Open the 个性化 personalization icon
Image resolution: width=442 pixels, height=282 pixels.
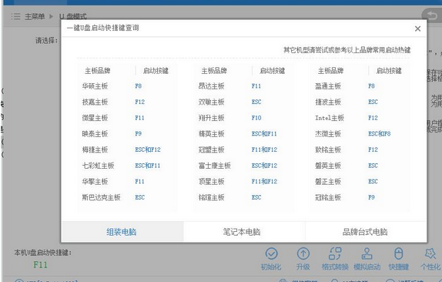tap(430, 253)
